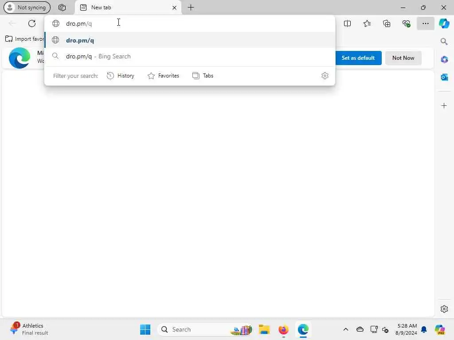This screenshot has width=454, height=340.
Task: Open Browser essentials heart icon
Action: tap(406, 23)
